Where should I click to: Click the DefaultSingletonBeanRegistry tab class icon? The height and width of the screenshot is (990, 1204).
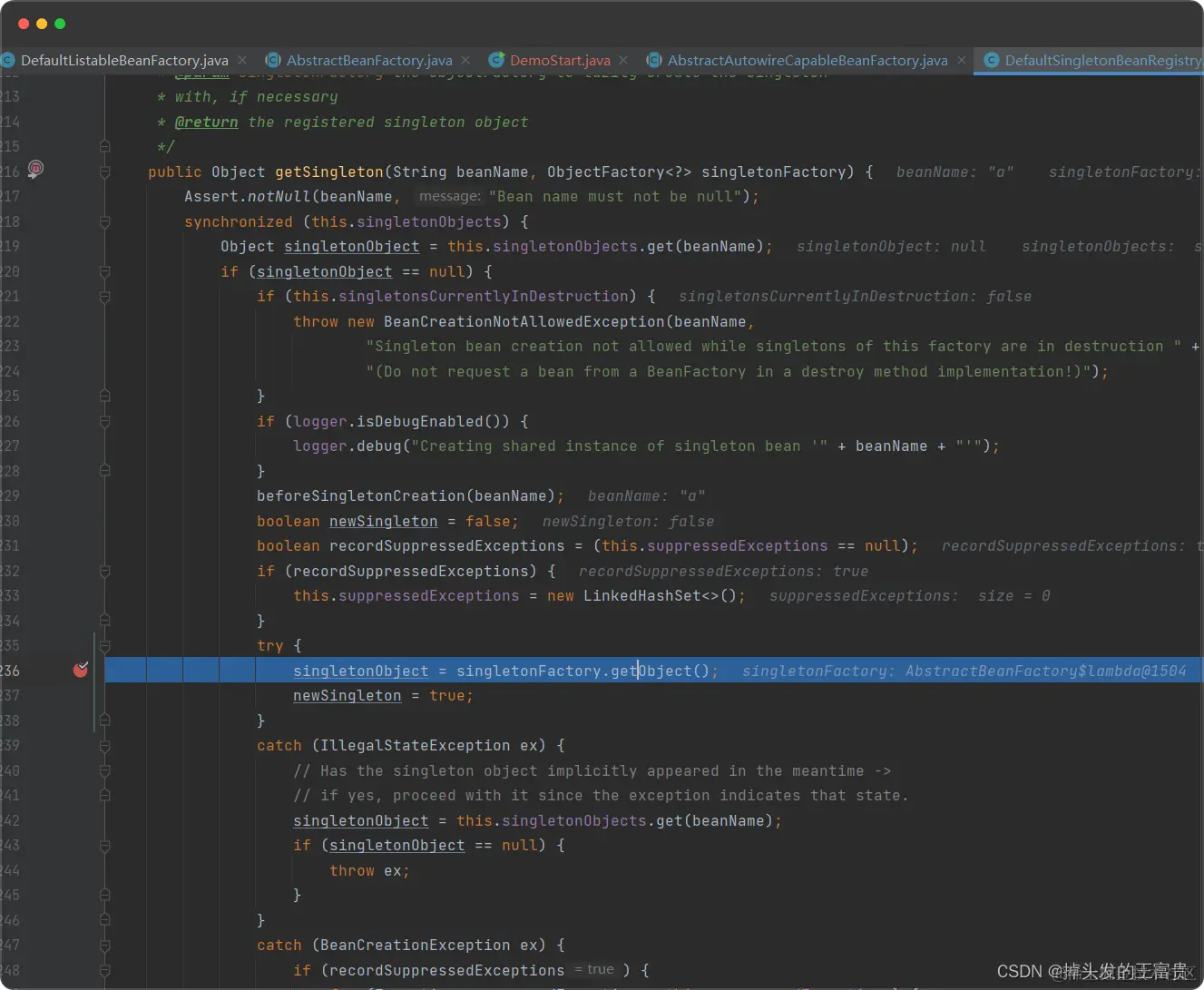click(x=992, y=60)
